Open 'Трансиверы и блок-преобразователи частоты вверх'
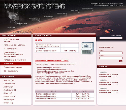Viewport: 126px width, 110px height. 13,54
